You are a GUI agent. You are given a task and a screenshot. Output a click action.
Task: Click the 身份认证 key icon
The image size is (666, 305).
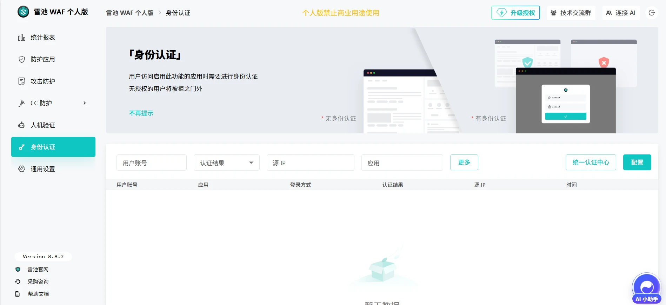[x=22, y=147]
